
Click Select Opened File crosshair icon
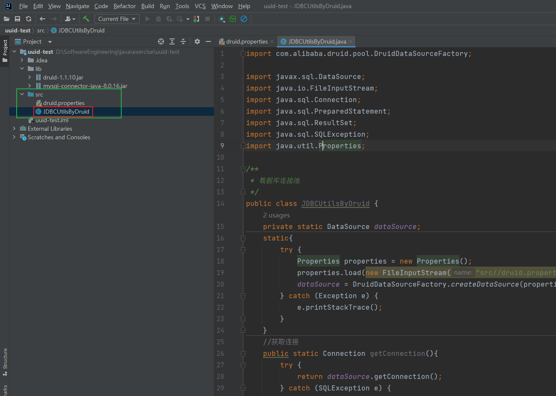pyautogui.click(x=161, y=41)
